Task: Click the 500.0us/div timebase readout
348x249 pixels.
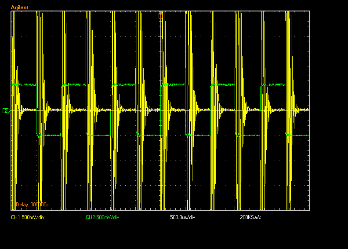Action: [183, 217]
